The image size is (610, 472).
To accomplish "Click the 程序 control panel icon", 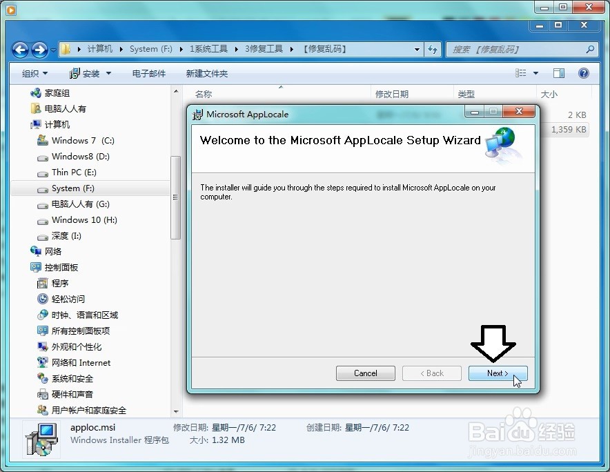I will pos(42,284).
